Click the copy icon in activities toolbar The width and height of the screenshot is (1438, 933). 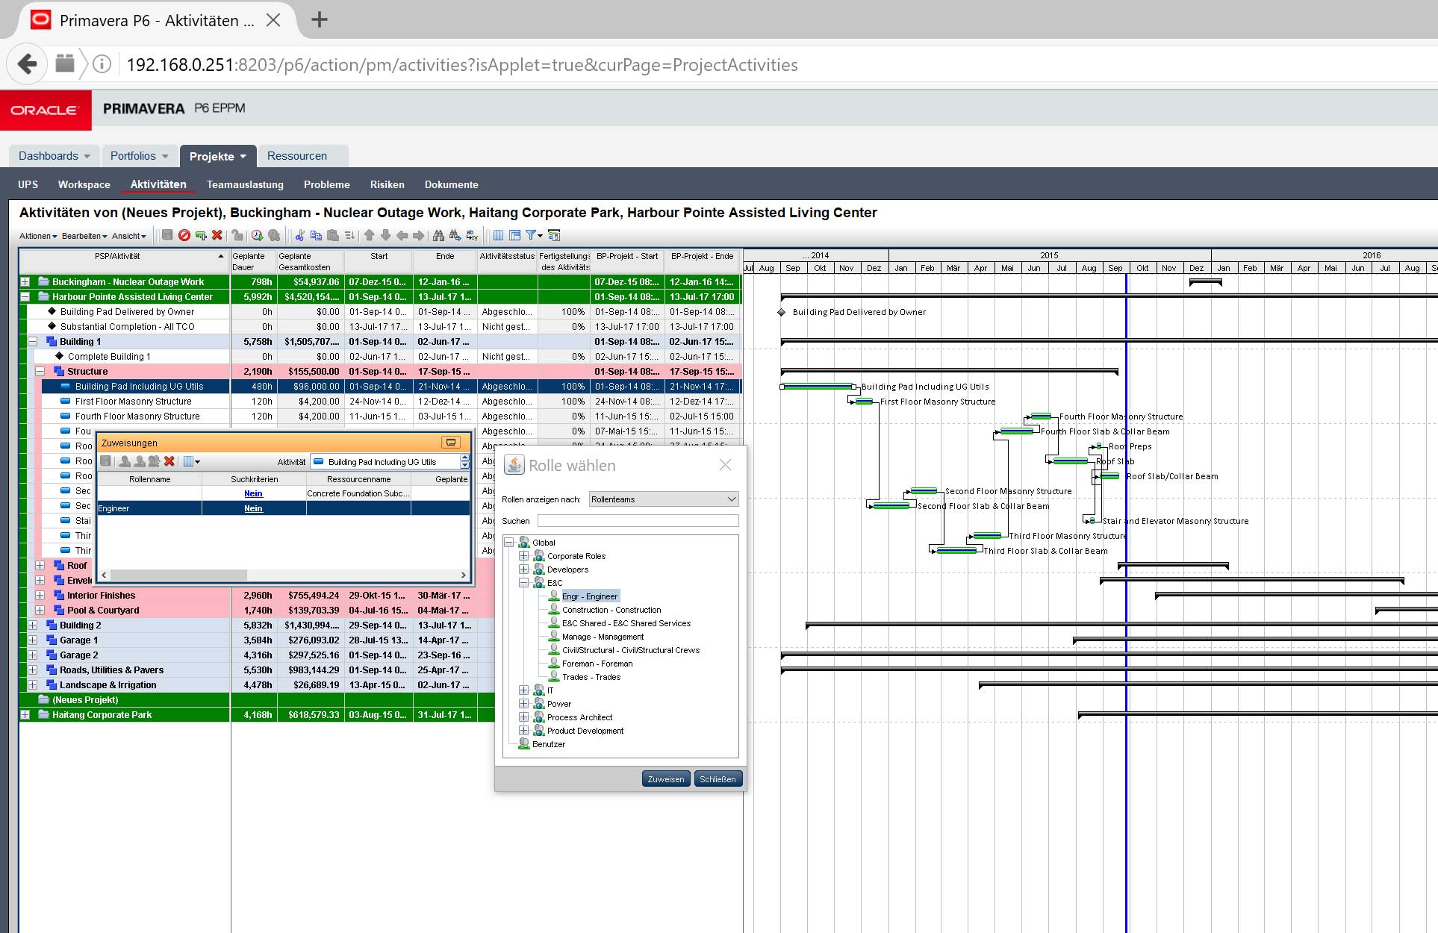pyautogui.click(x=316, y=235)
